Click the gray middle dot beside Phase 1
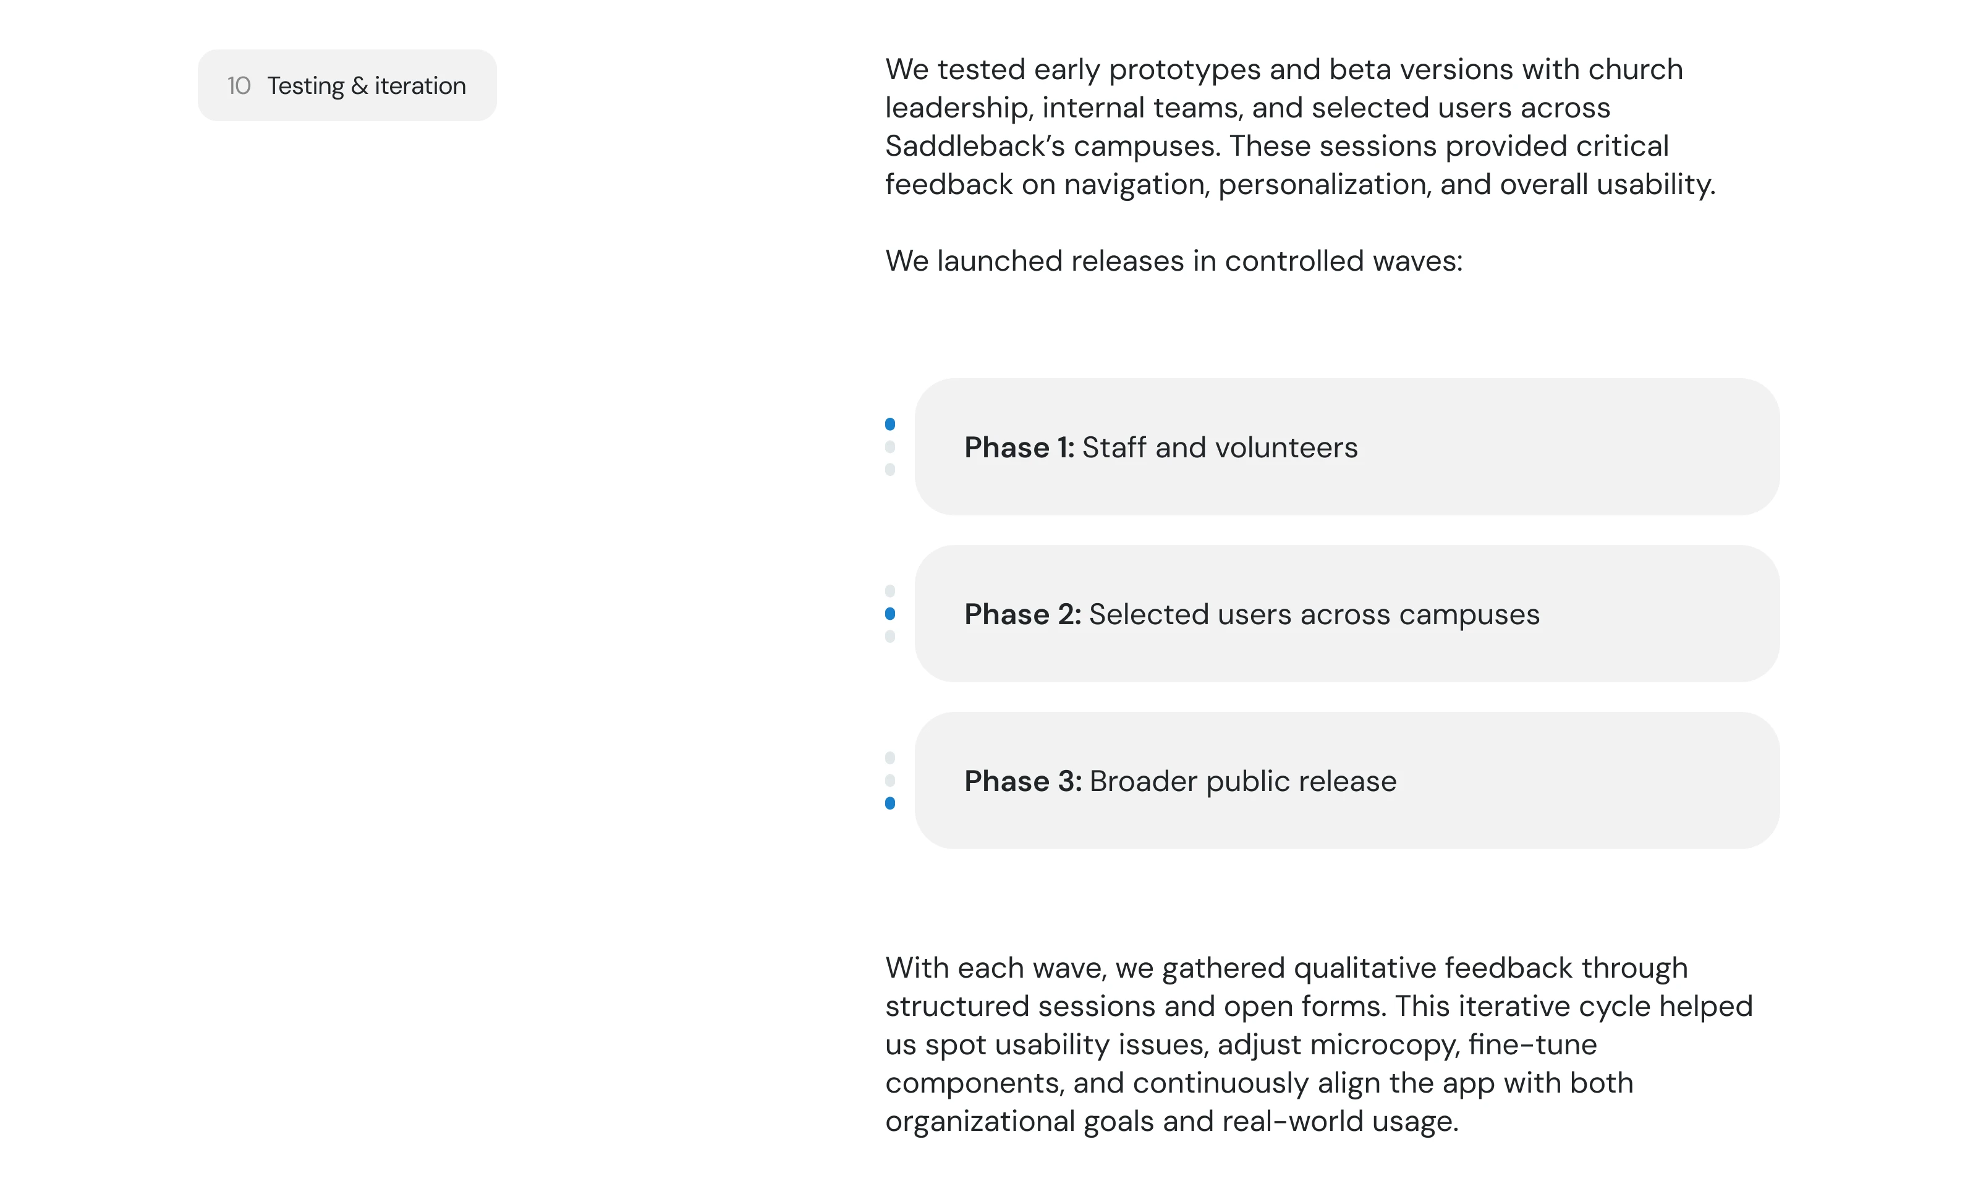The width and height of the screenshot is (1978, 1189). [889, 446]
